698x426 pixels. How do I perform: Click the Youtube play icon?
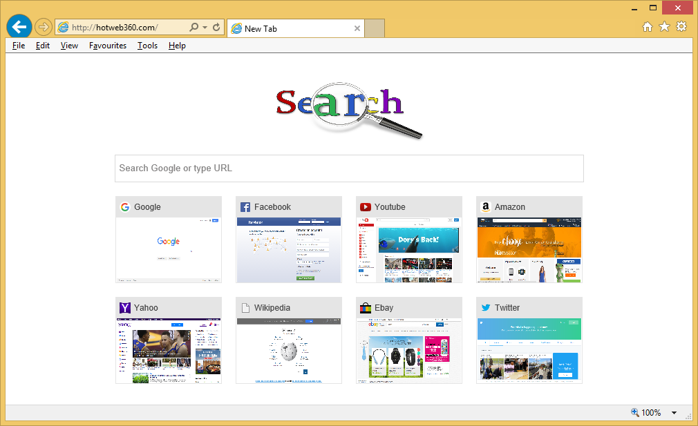tap(366, 206)
